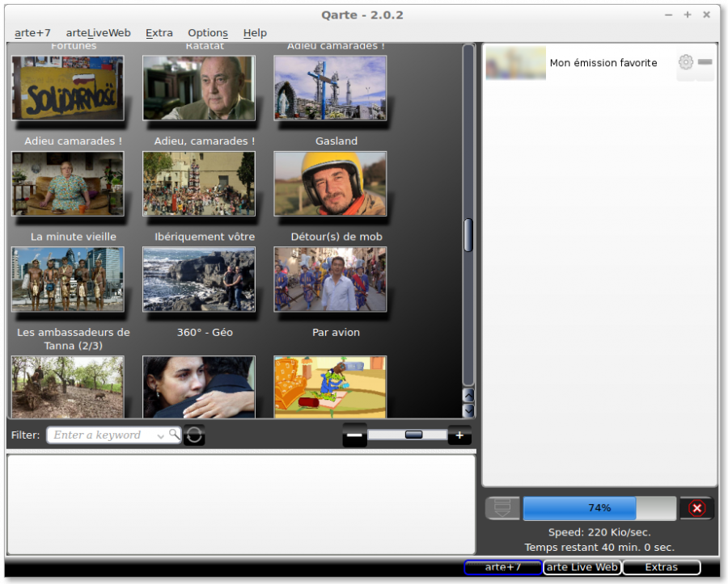This screenshot has width=728, height=584.
Task: Select the Détour(s) de mob thumbnail
Action: [x=330, y=279]
